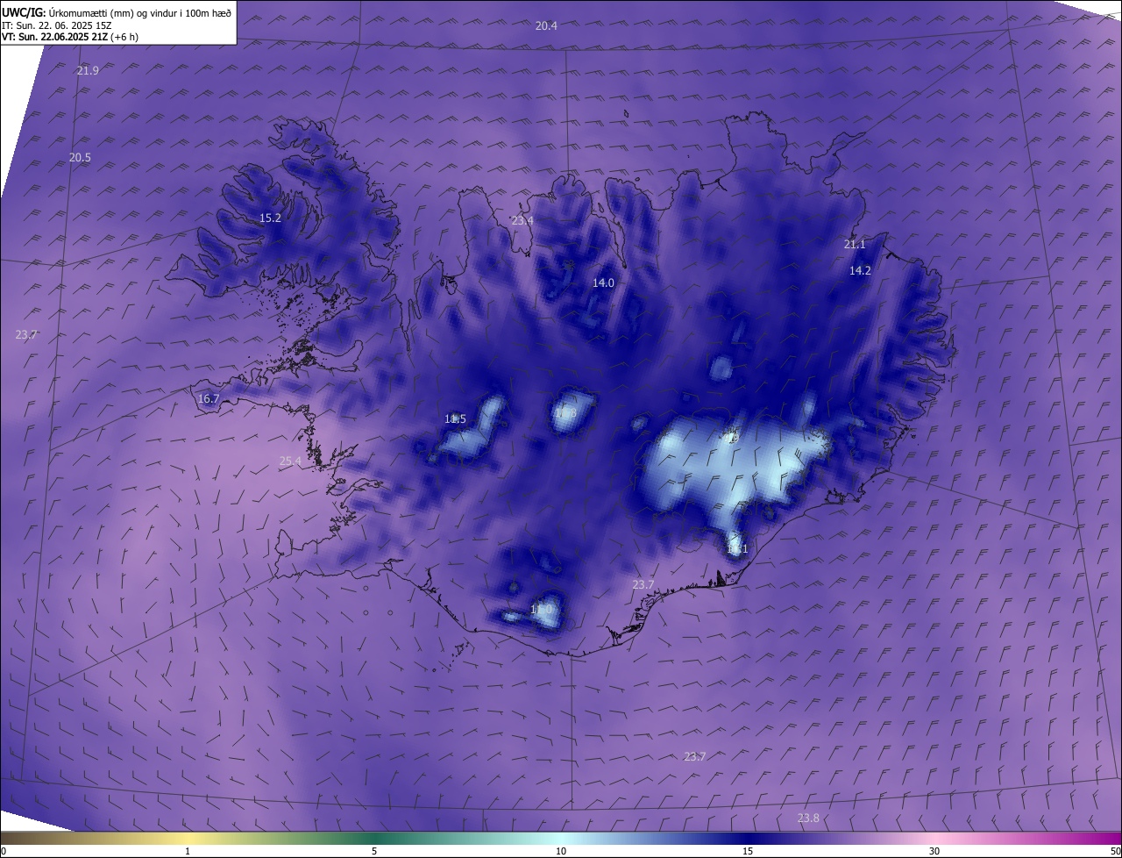
Task: Click the 11.5 value label
Action: [455, 418]
